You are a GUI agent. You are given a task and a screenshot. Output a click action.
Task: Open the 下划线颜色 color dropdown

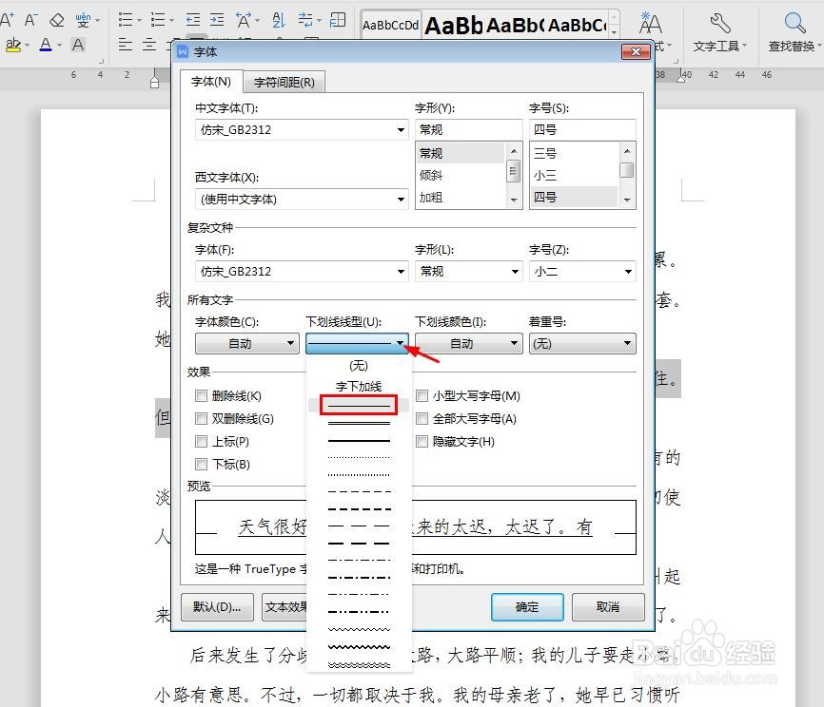coord(512,343)
